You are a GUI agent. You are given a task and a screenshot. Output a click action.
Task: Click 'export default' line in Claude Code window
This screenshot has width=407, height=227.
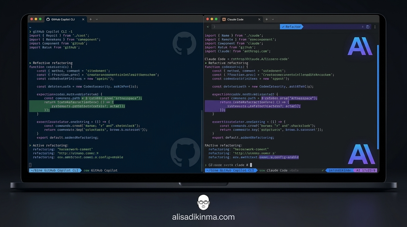click(243, 137)
